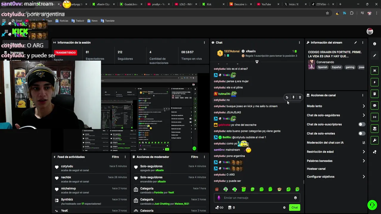Click the green Chat send button
Viewport: 381px width, 214px height.
pos(294,207)
